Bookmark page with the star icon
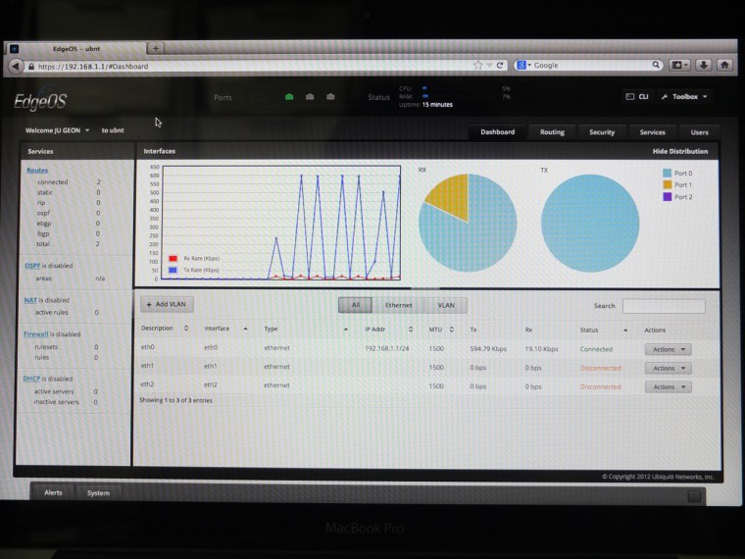Screen dimensions: 745x559 point(478,65)
